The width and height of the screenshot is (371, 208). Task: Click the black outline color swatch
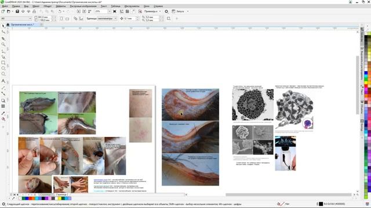321,204
